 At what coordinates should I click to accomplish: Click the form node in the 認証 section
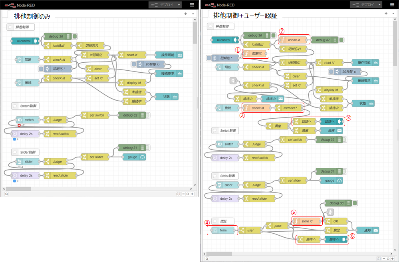223,230
